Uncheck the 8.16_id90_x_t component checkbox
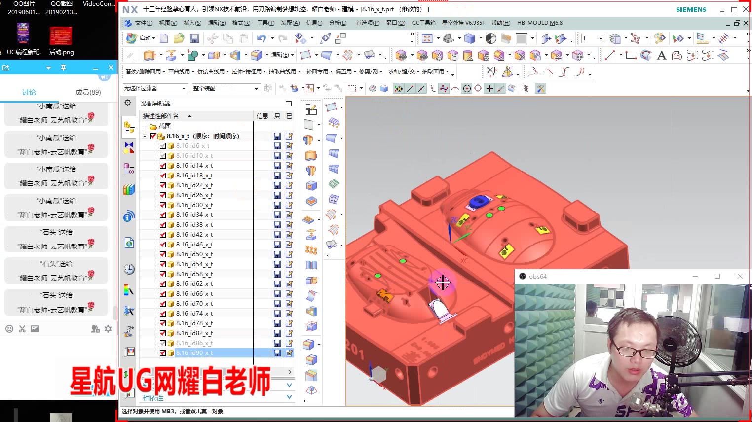The height and width of the screenshot is (422, 752). point(162,352)
